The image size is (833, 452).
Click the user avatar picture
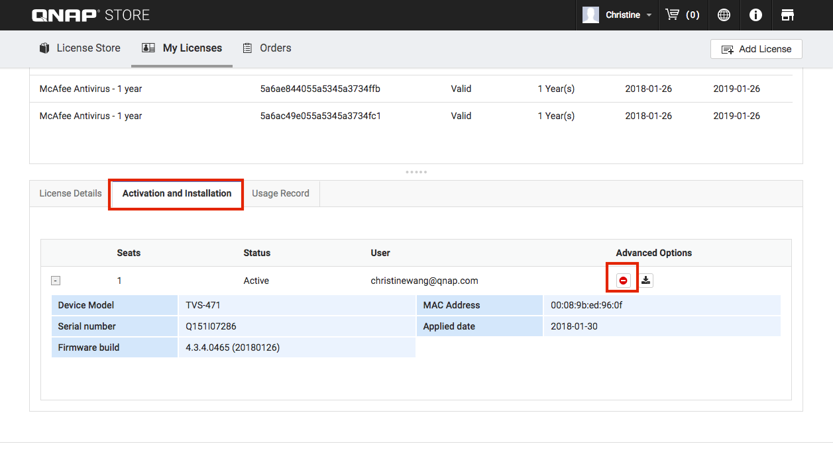[x=590, y=15]
